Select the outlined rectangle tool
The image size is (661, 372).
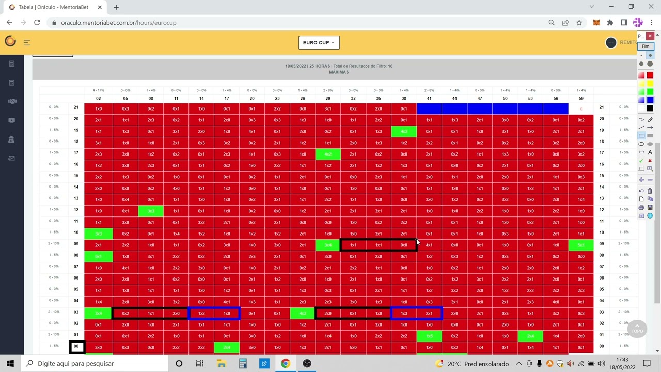pyautogui.click(x=641, y=136)
